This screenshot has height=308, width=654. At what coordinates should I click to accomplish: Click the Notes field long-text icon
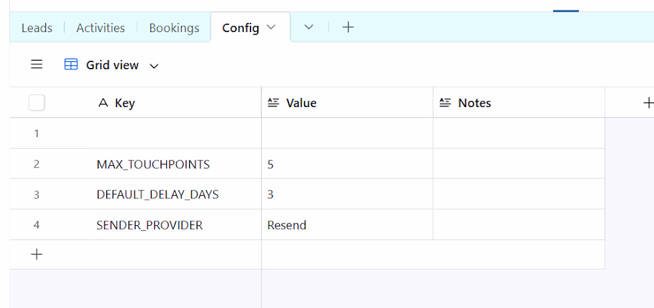[x=445, y=103]
